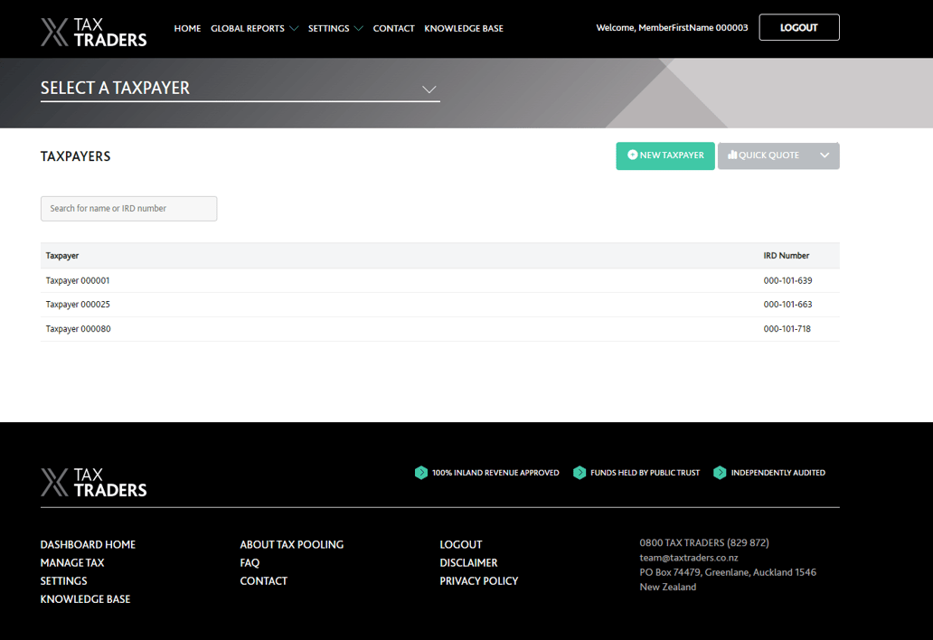This screenshot has width=933, height=640.
Task: Open the About Tax Pooling footer link
Action: coord(291,544)
